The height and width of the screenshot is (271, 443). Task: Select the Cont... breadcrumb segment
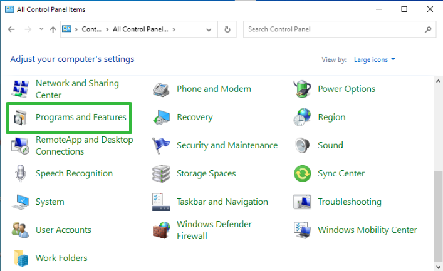point(91,29)
